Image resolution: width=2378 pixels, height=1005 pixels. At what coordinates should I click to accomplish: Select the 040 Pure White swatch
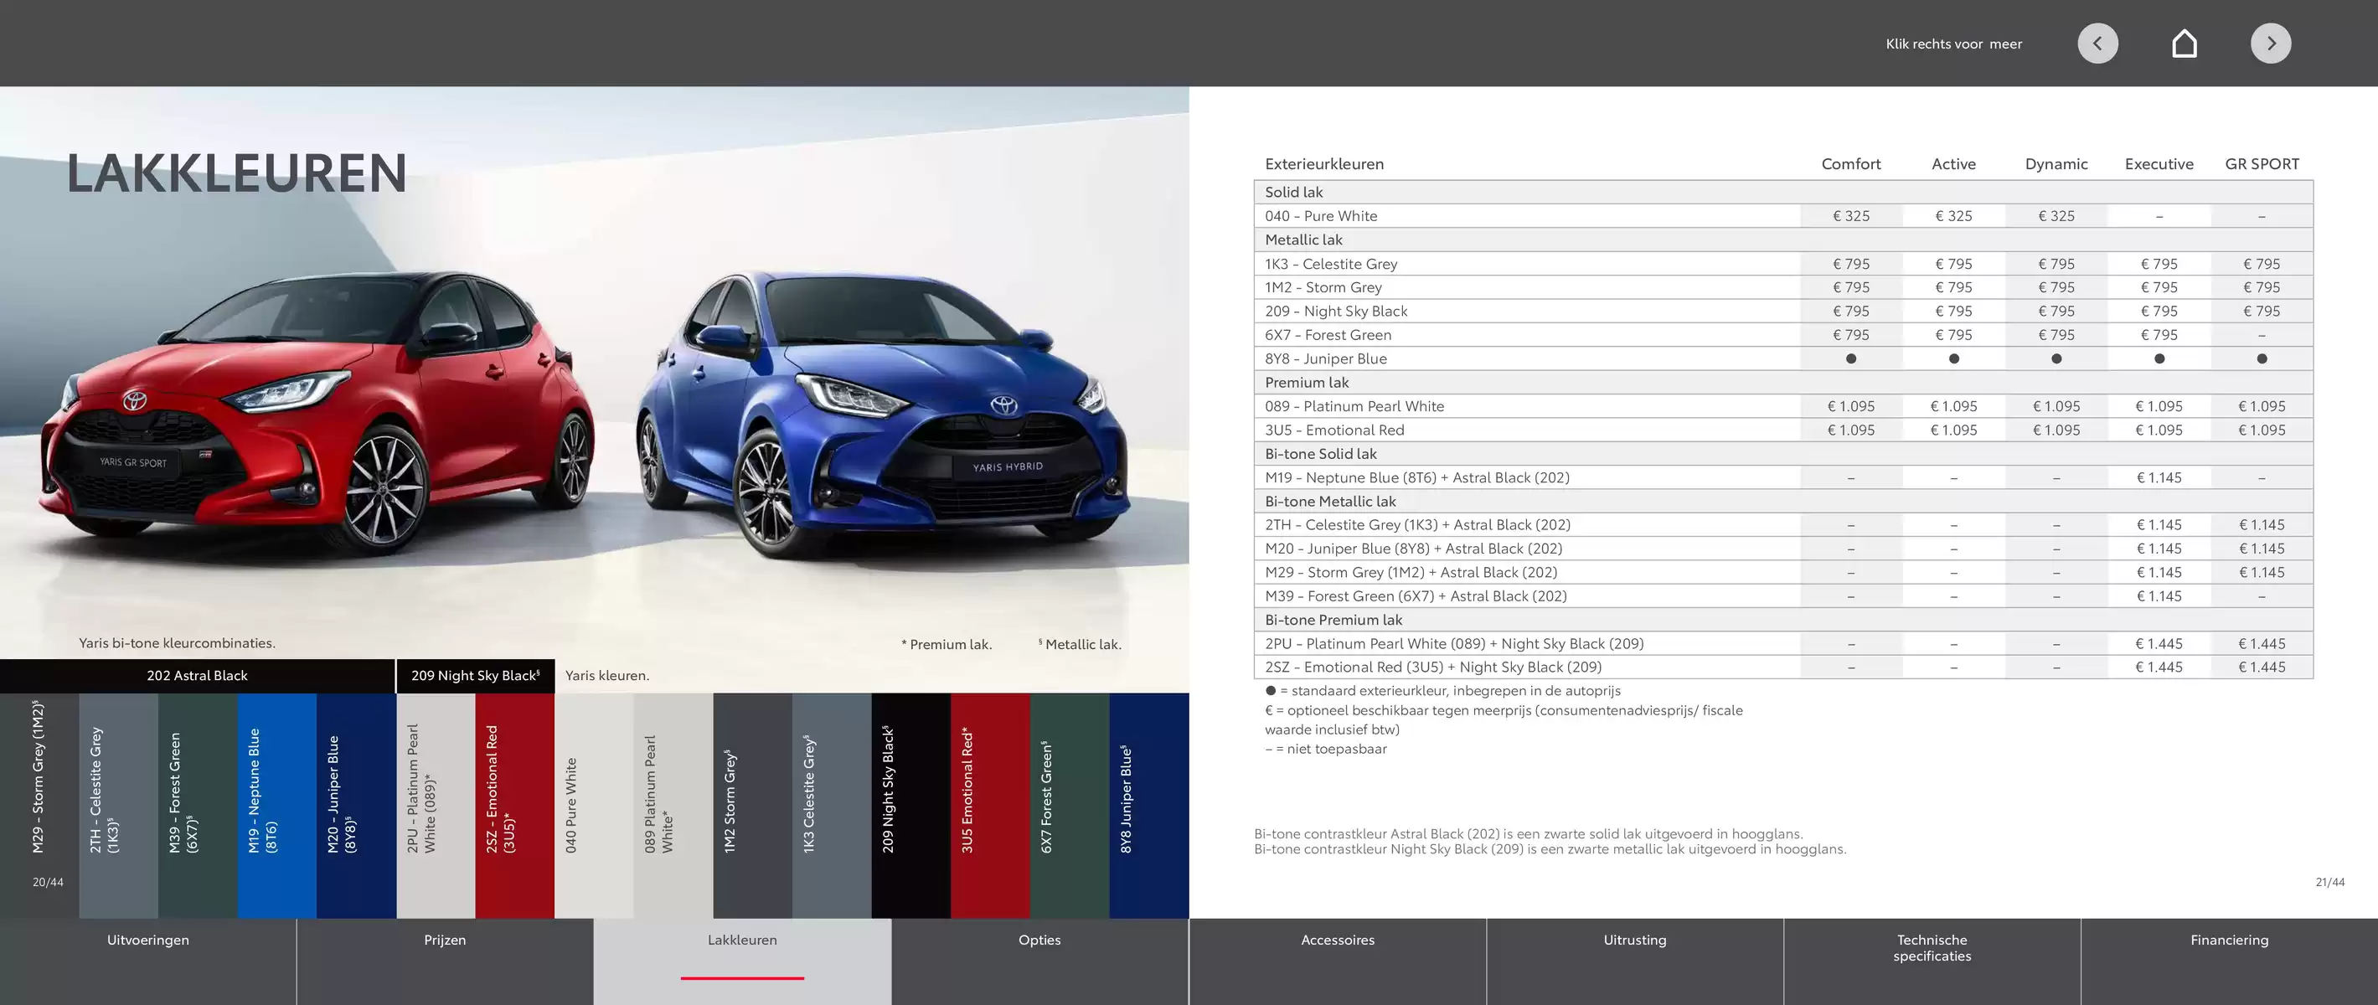pos(594,805)
